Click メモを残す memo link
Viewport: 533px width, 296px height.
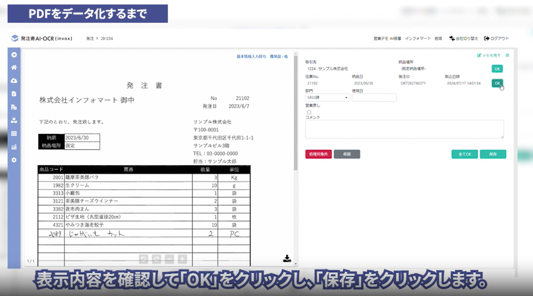point(489,55)
